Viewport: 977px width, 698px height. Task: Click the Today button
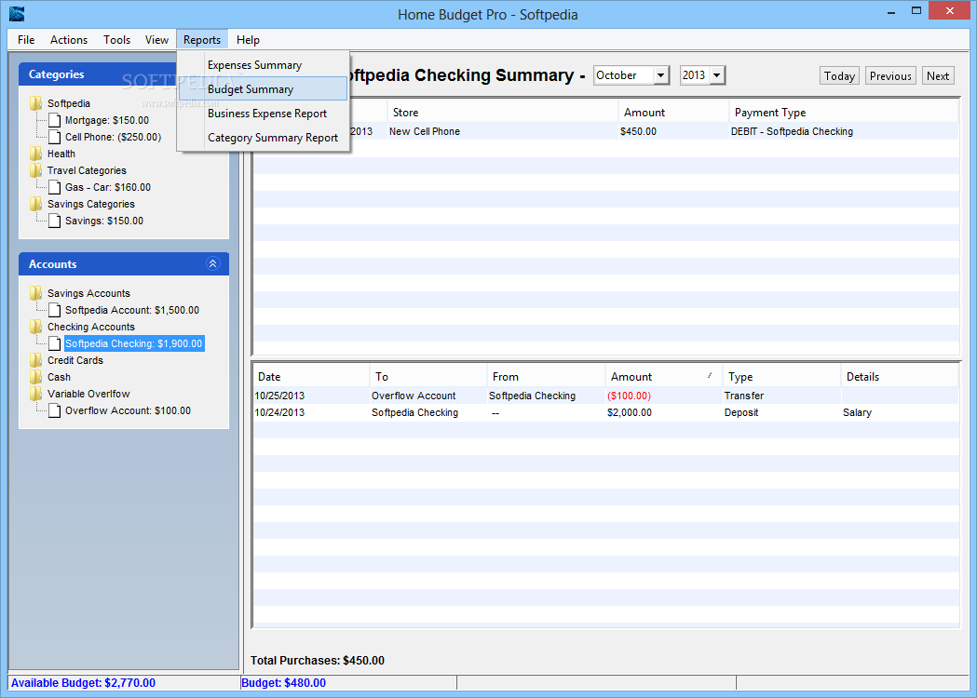(x=839, y=76)
